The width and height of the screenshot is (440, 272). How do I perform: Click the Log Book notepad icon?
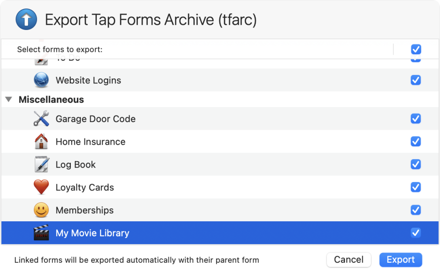pyautogui.click(x=41, y=164)
